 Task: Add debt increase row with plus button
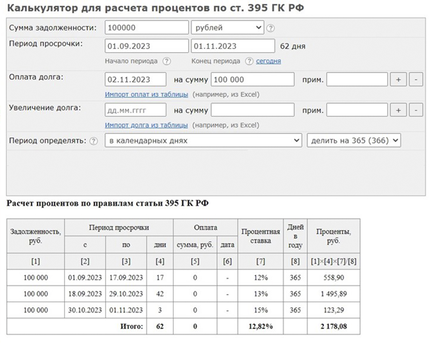coord(398,110)
